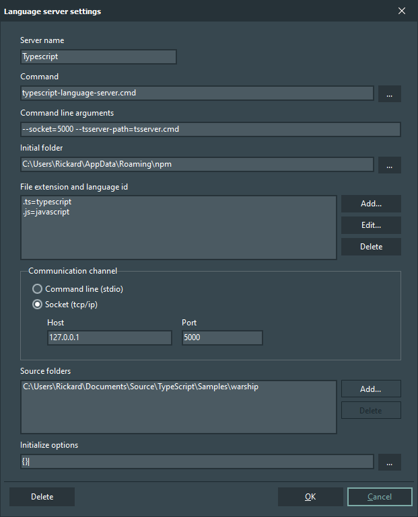Add a new source folder
Image resolution: width=418 pixels, height=517 pixels.
click(371, 389)
